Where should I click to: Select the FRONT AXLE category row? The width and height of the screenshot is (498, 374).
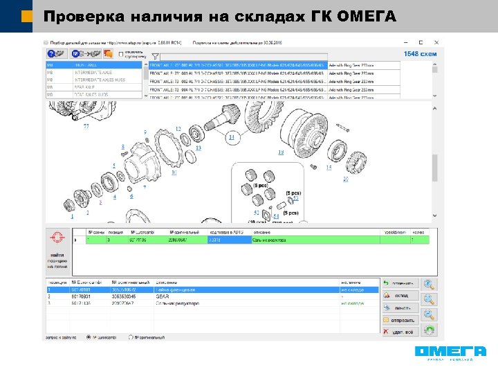coord(94,65)
